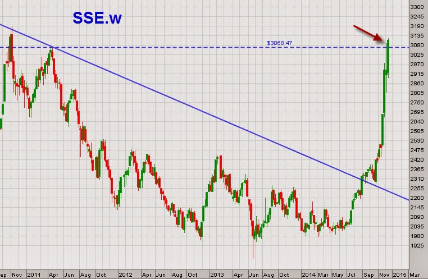
Task: Select the descending blue trendline
Action: pyautogui.click(x=204, y=112)
